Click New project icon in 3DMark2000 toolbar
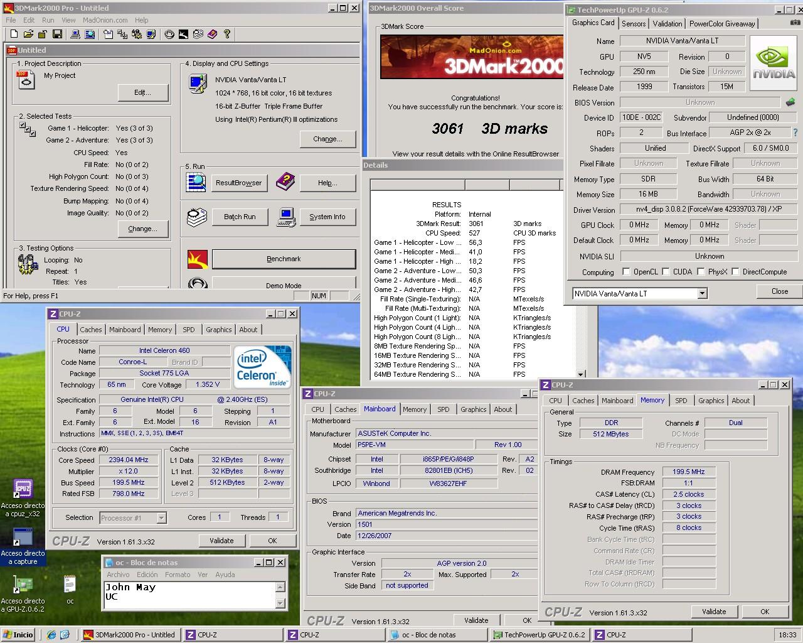The width and height of the screenshot is (803, 643). pos(14,34)
